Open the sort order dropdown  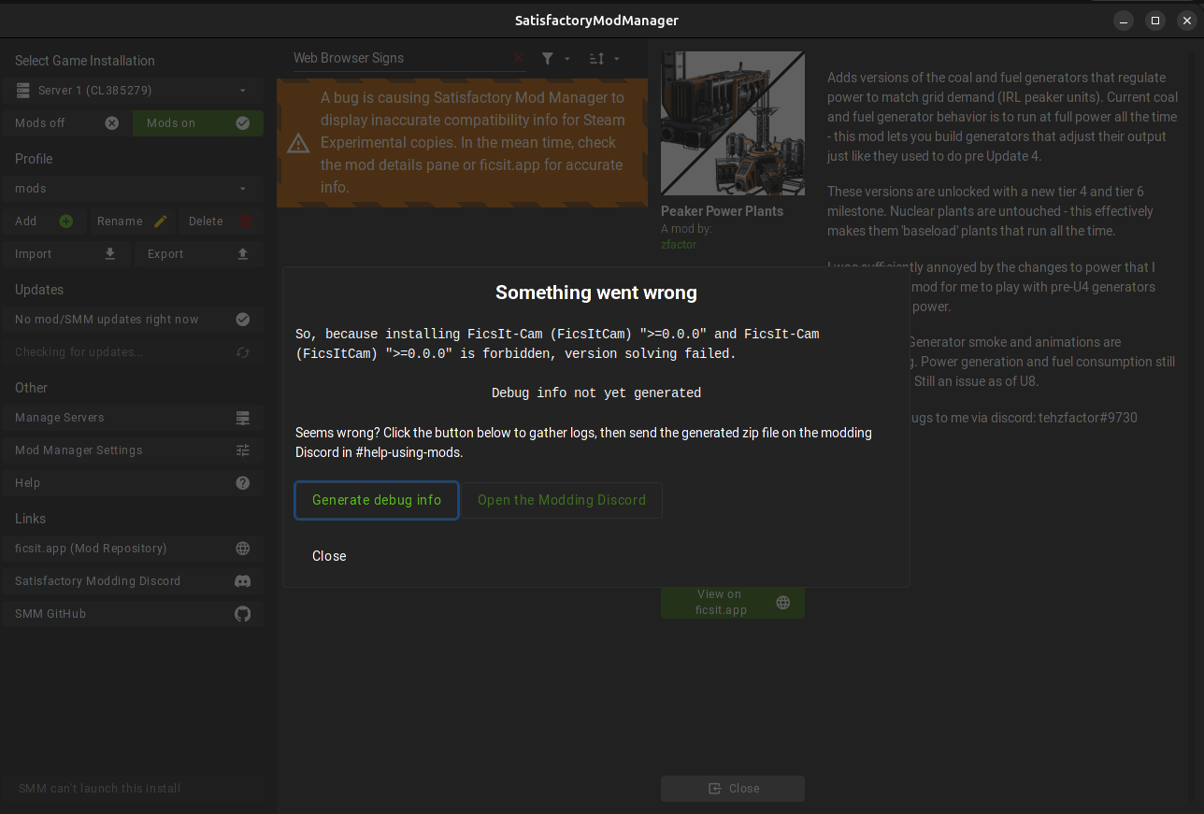[604, 58]
